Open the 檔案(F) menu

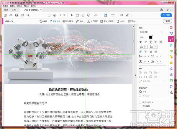point(5,6)
